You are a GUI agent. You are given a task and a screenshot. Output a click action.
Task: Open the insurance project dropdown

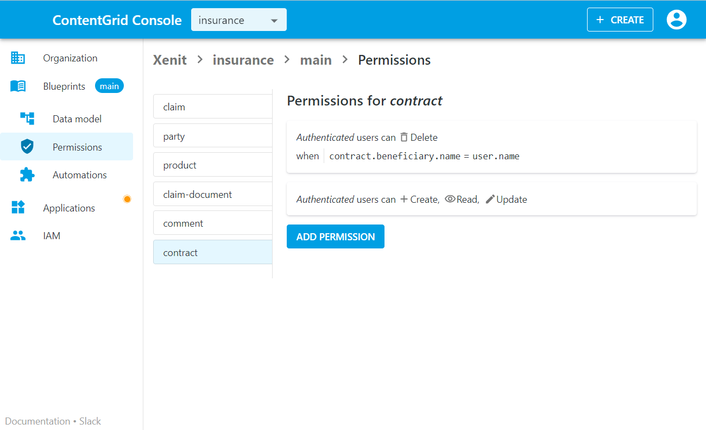tap(238, 20)
